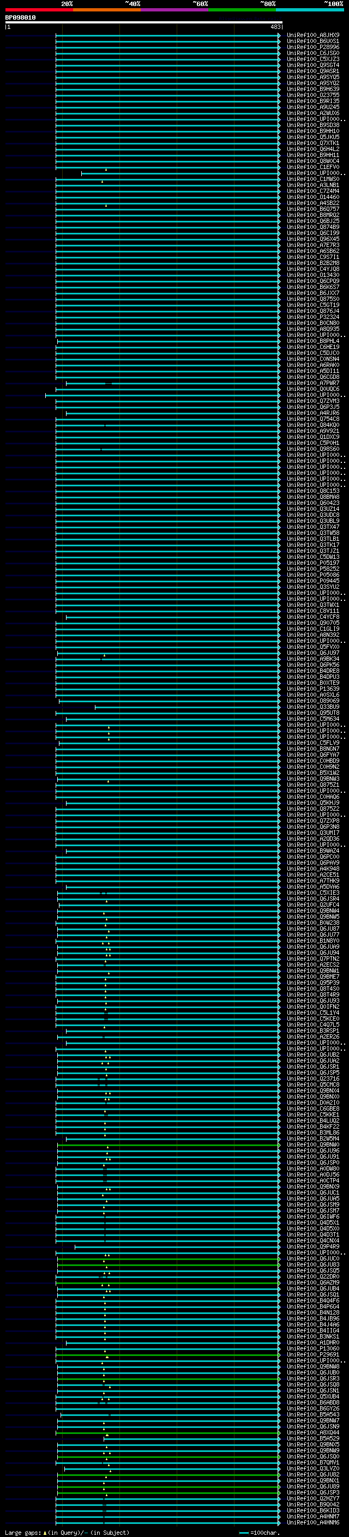Select hit UniRef100_O23755
349x1537 pixels.
tap(313, 95)
